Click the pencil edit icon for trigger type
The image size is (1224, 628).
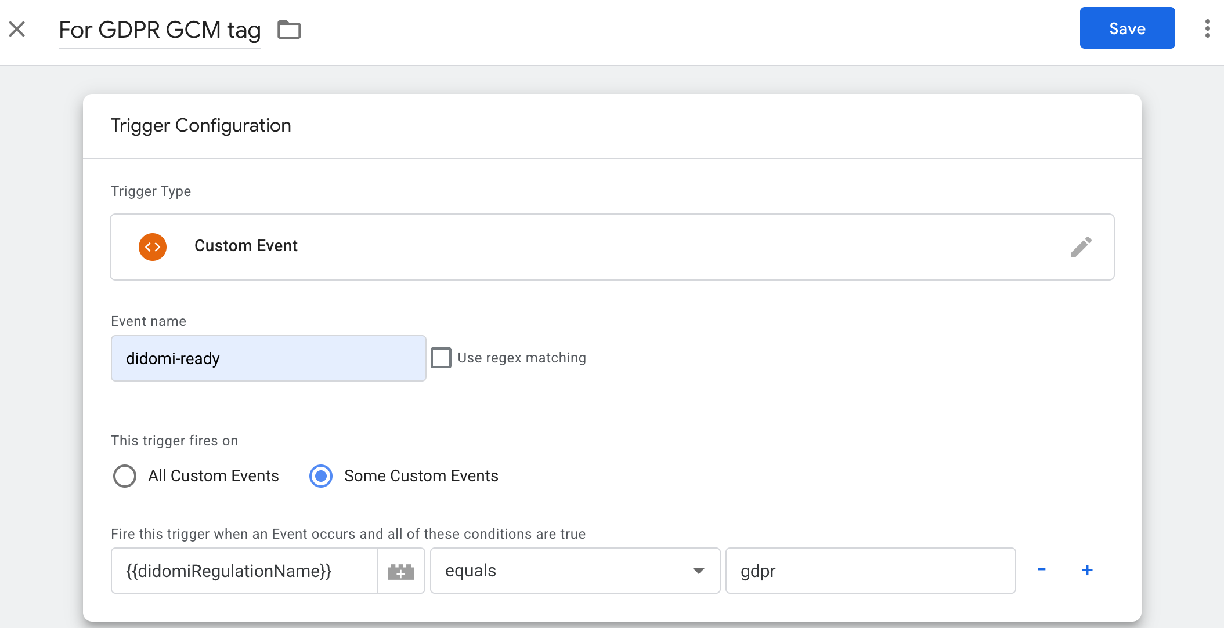coord(1081,247)
